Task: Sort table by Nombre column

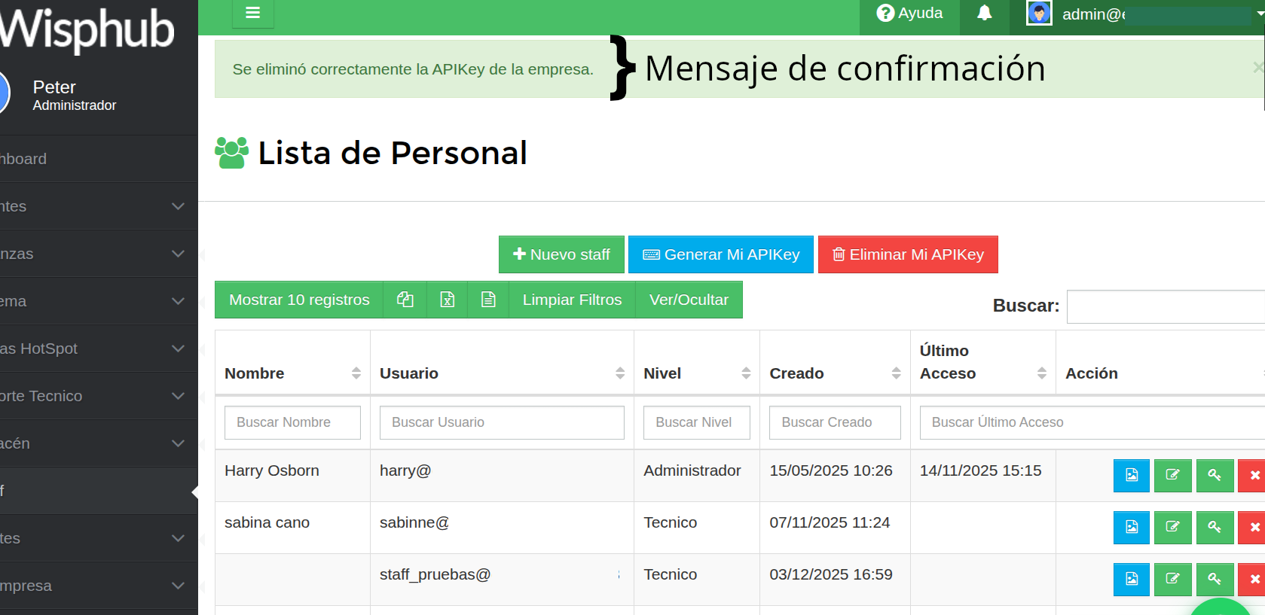Action: 292,373
